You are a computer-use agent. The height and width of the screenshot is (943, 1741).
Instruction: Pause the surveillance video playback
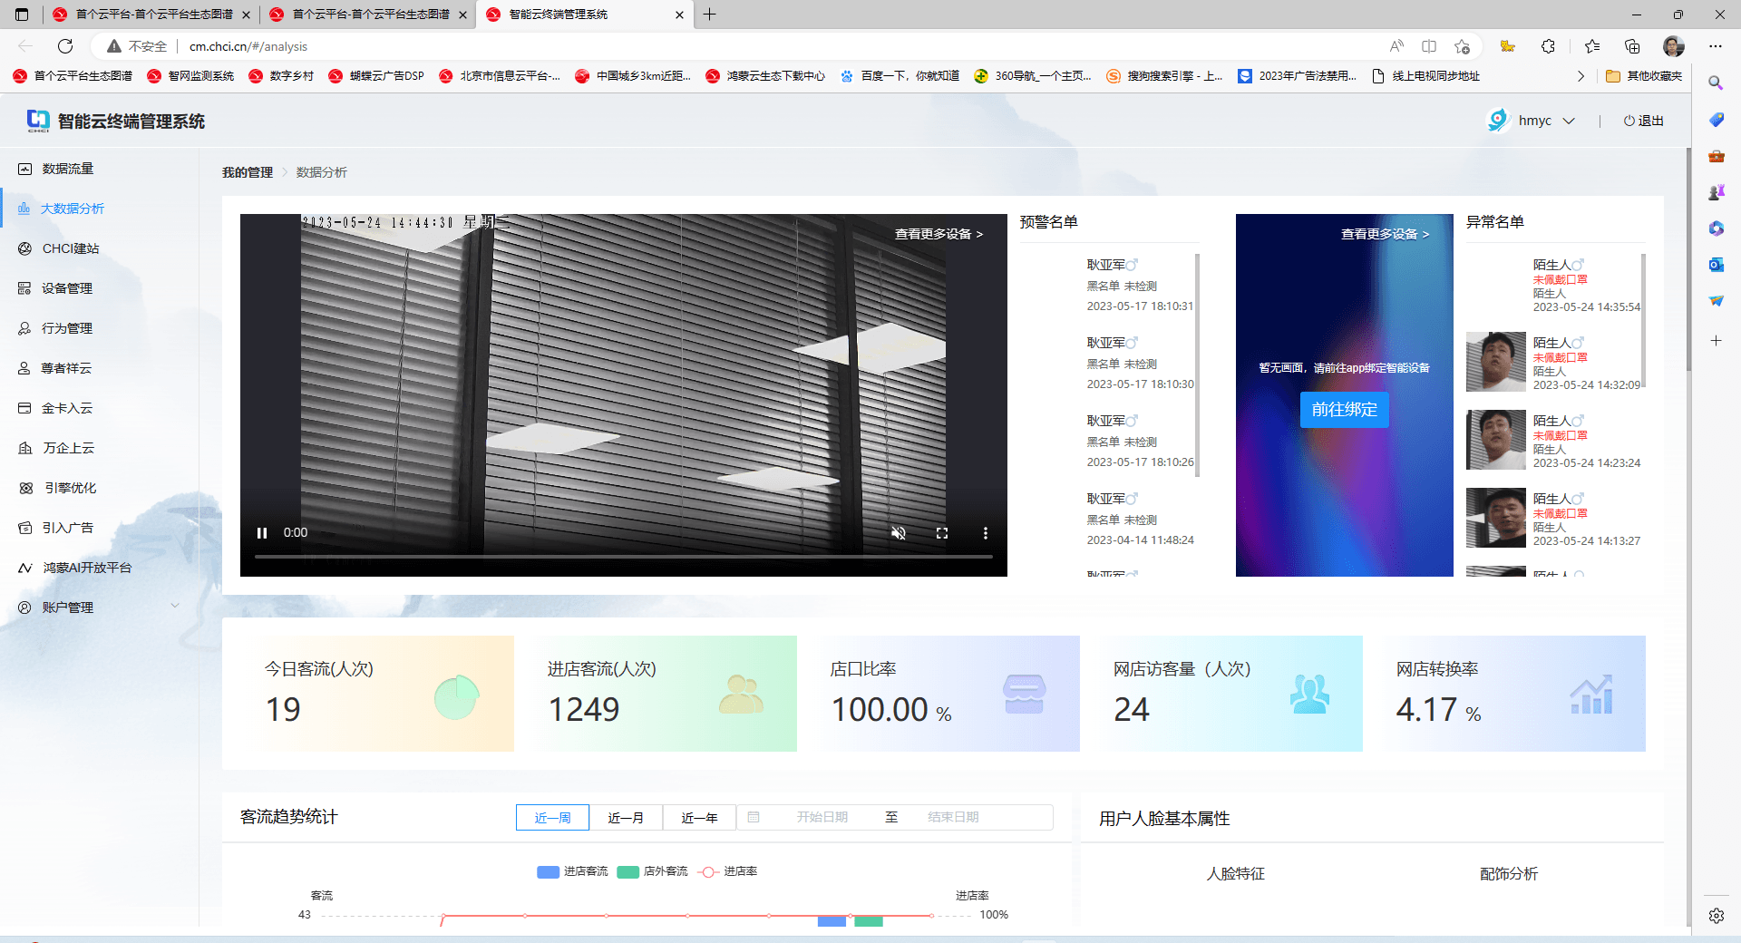pyautogui.click(x=262, y=533)
